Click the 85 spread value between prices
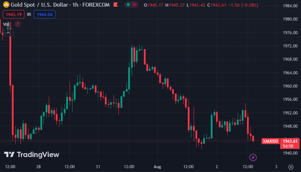Viewport: 301px width, 172px height. tap(29, 14)
